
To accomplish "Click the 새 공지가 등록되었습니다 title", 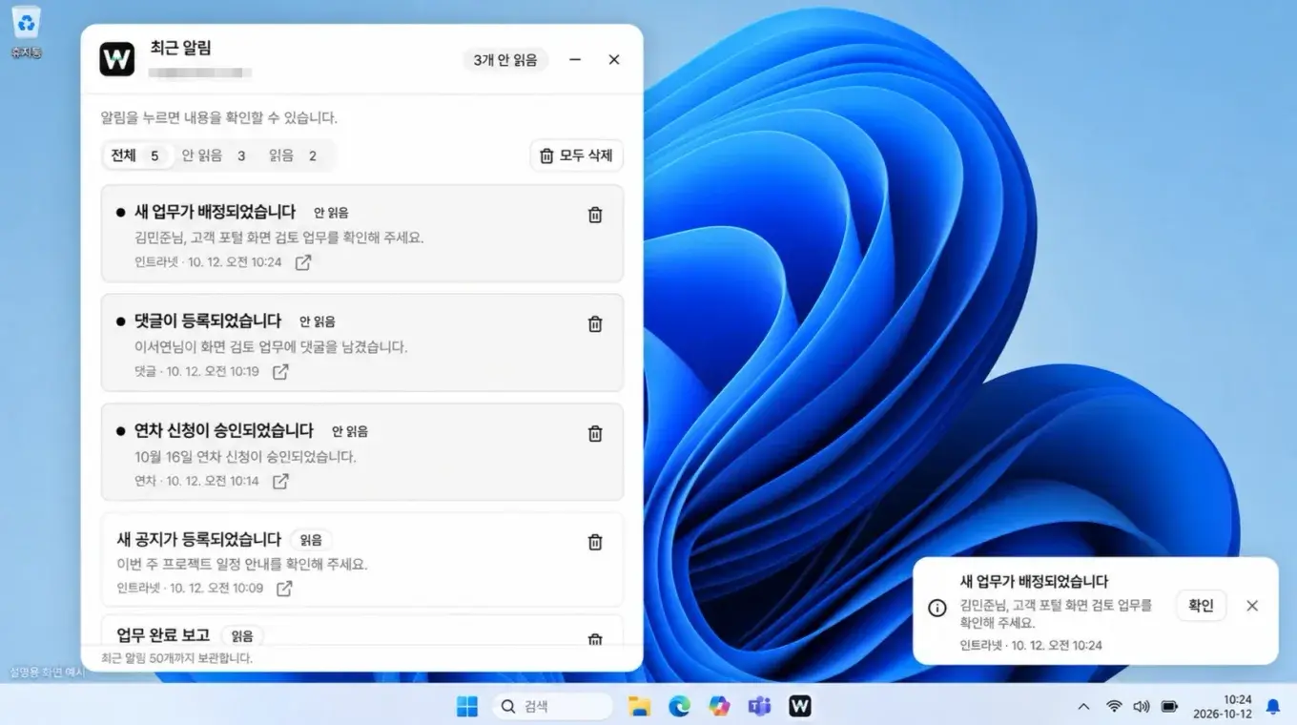I will (198, 539).
